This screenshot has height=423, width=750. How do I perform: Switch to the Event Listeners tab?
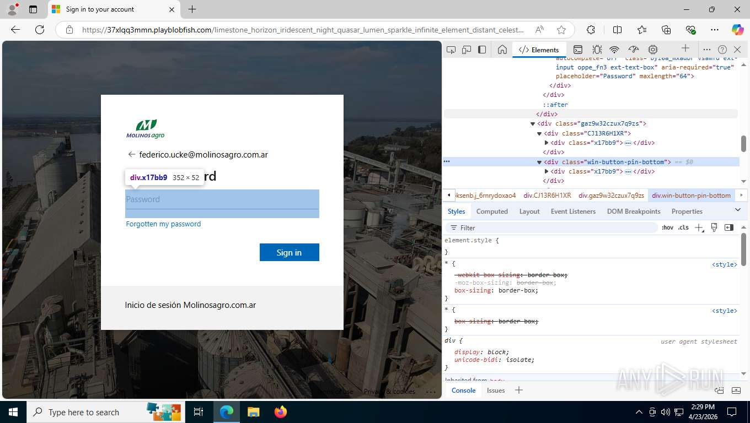(573, 211)
